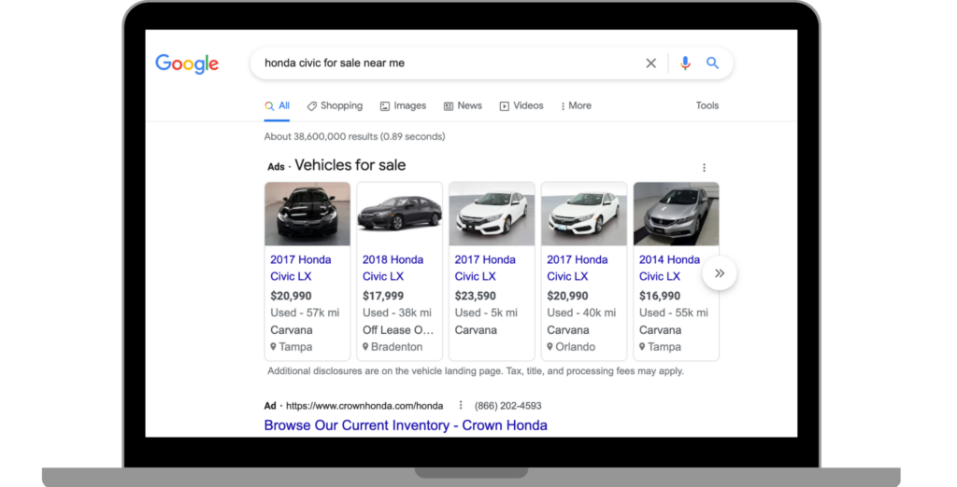The height and width of the screenshot is (487, 957).
Task: Open 2017 Honda Civic LX $23,590 car photo
Action: (x=492, y=214)
